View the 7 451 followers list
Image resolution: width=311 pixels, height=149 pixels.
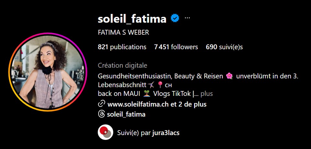click(176, 47)
